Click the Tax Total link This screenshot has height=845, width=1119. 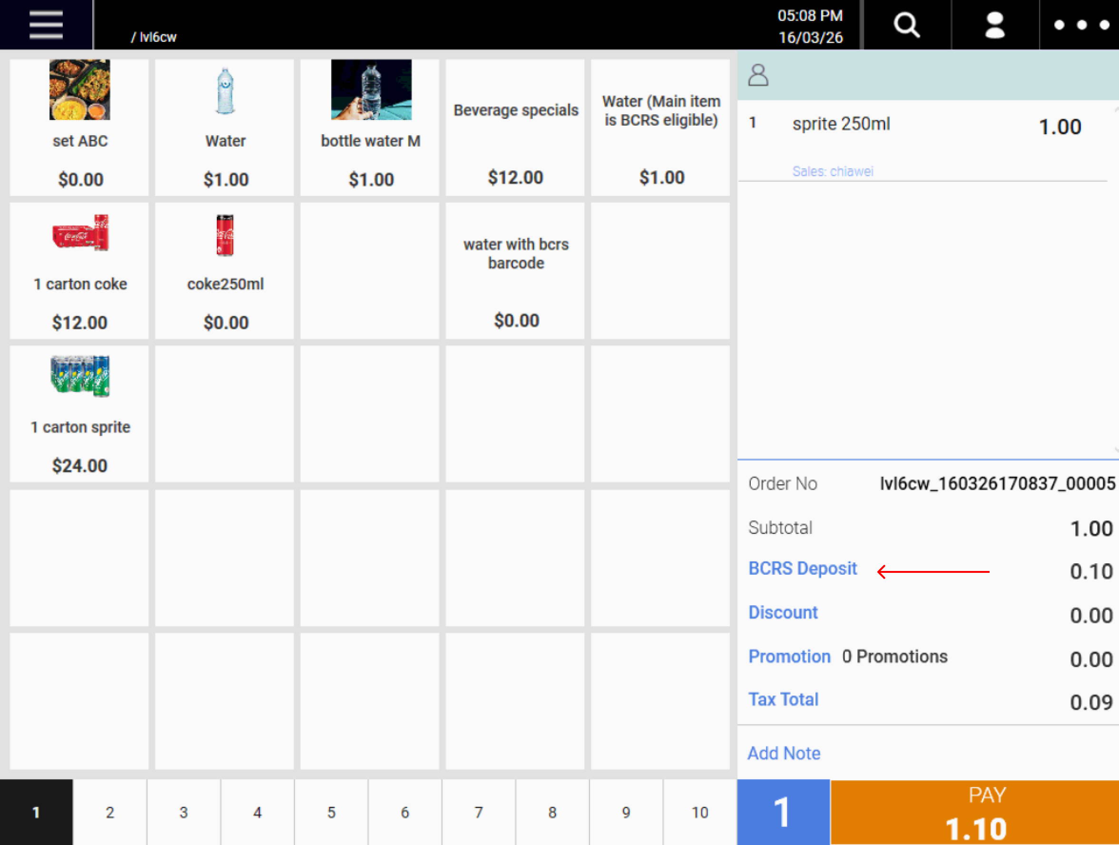pyautogui.click(x=783, y=699)
